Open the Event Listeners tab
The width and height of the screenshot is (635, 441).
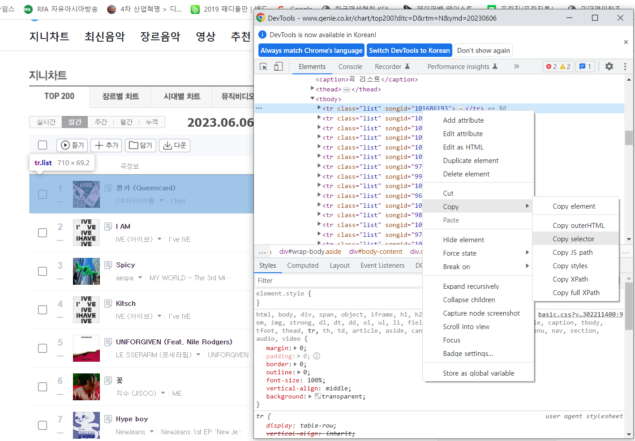pos(382,265)
